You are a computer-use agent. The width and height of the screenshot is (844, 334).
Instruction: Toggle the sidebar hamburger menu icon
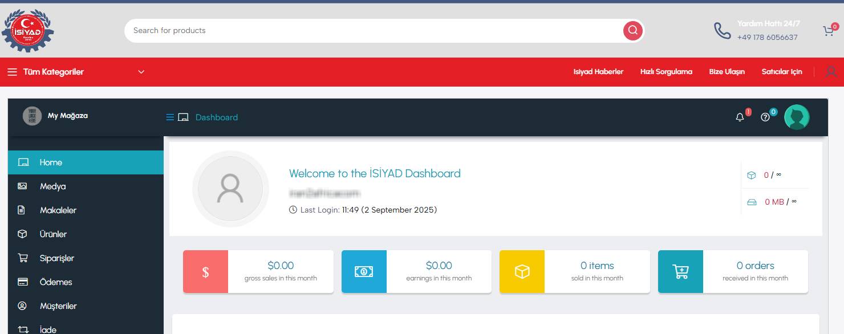[x=170, y=117]
